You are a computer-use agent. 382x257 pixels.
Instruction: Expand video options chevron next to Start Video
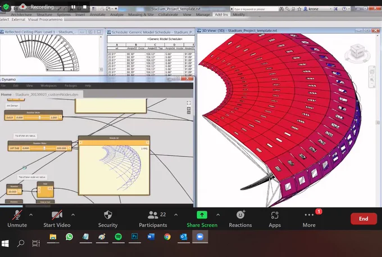73,215
